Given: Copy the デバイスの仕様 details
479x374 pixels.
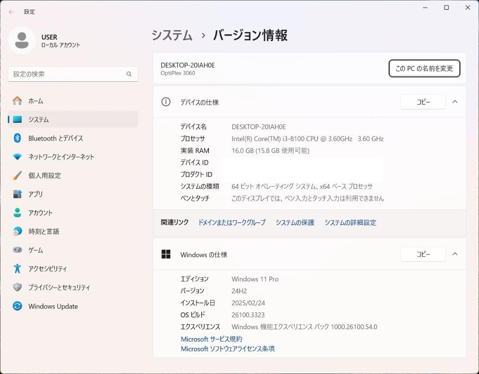Looking at the screenshot, I should coord(423,101).
